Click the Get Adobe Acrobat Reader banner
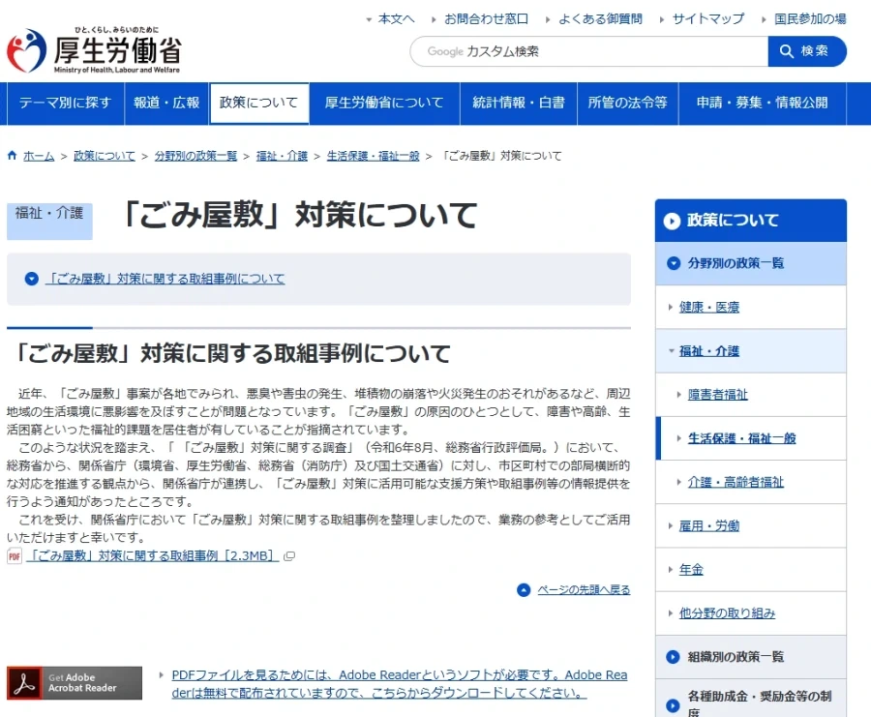The width and height of the screenshot is (871, 717). [75, 683]
